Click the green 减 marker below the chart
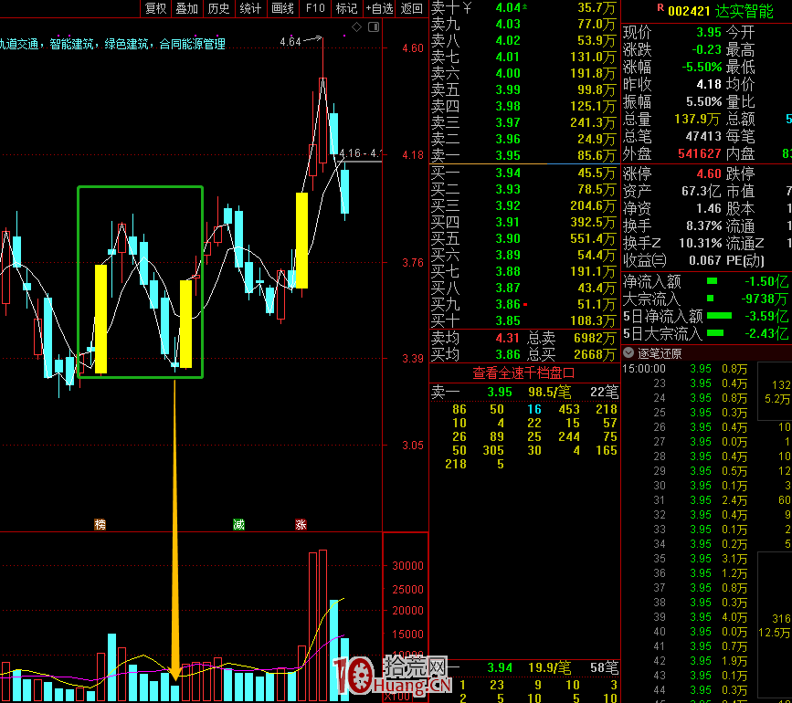This screenshot has height=703, width=792. click(x=238, y=524)
